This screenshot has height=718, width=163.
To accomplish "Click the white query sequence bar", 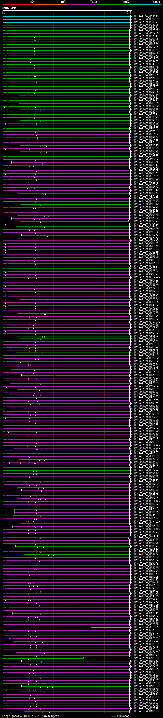I will click(x=67, y=10).
